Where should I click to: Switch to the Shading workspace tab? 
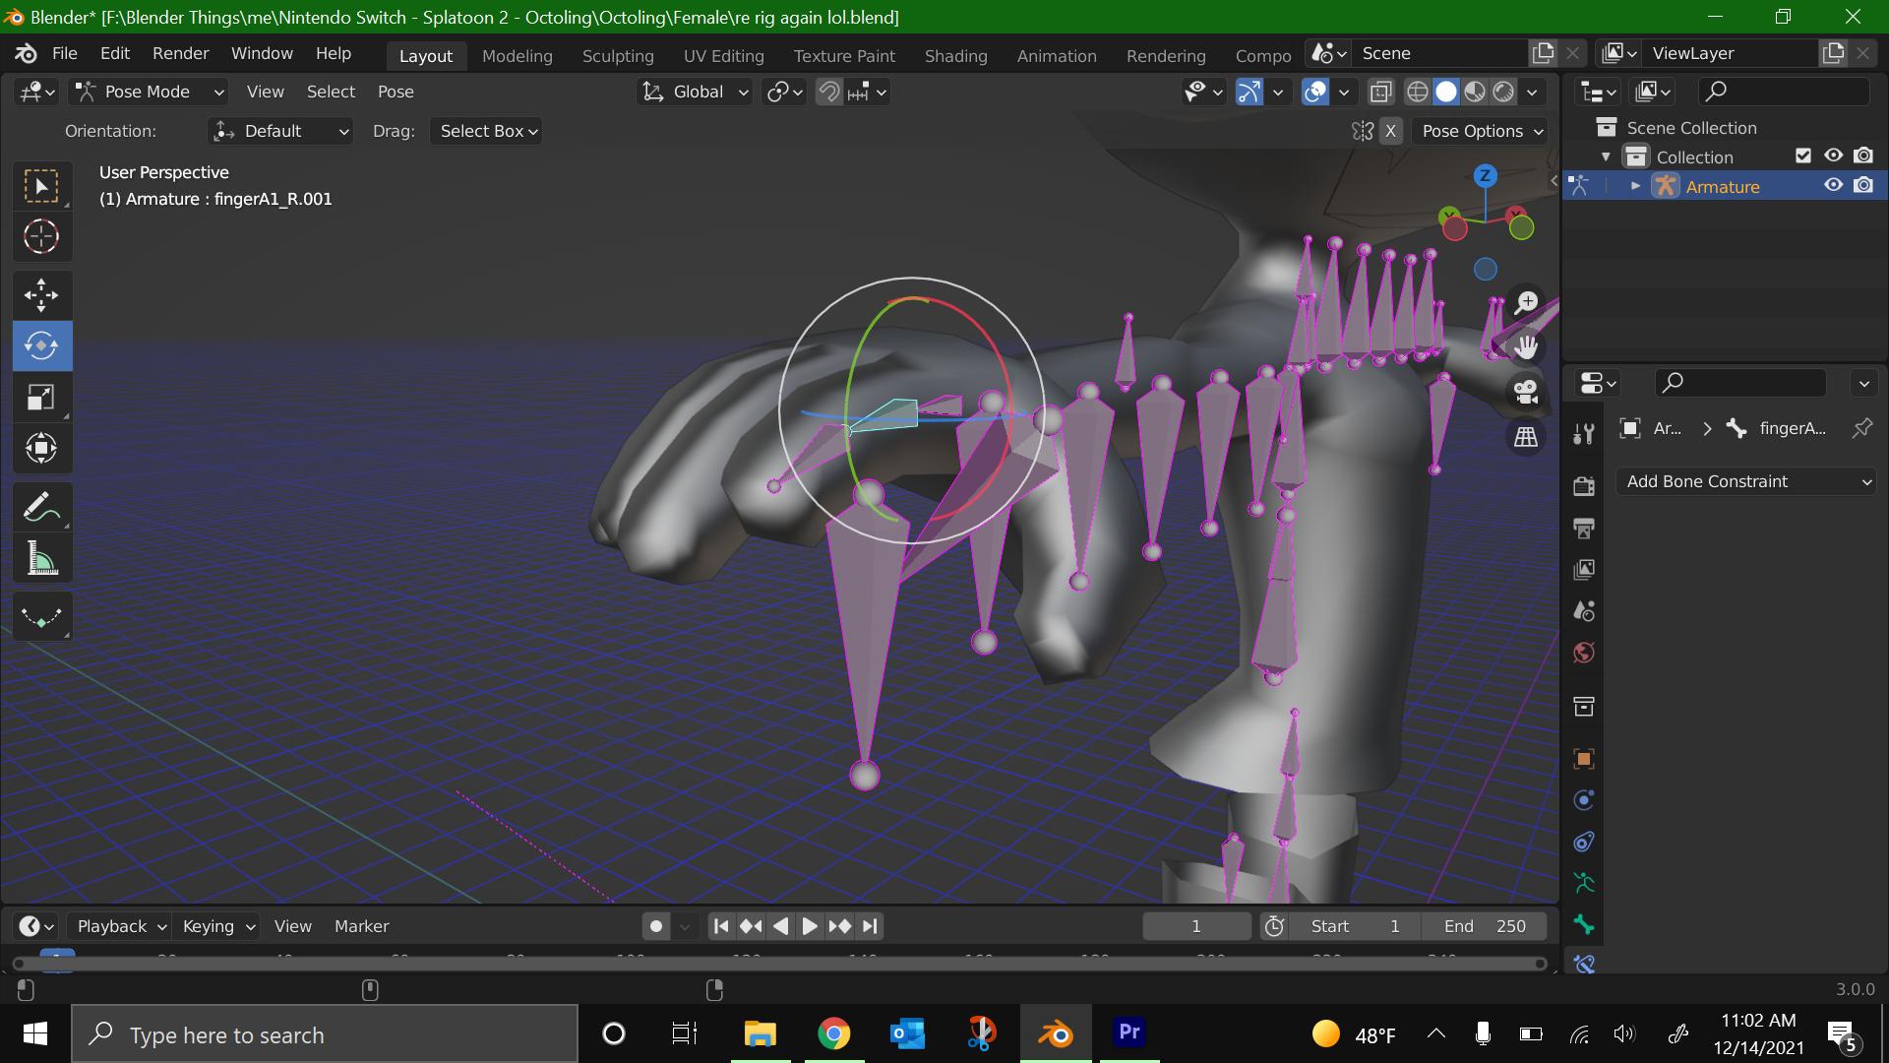point(956,56)
